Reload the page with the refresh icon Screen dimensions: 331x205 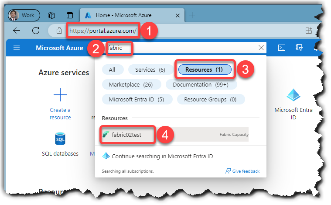coord(36,31)
